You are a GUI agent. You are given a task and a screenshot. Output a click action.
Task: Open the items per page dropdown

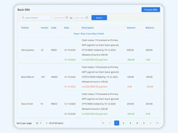click(x=38, y=123)
